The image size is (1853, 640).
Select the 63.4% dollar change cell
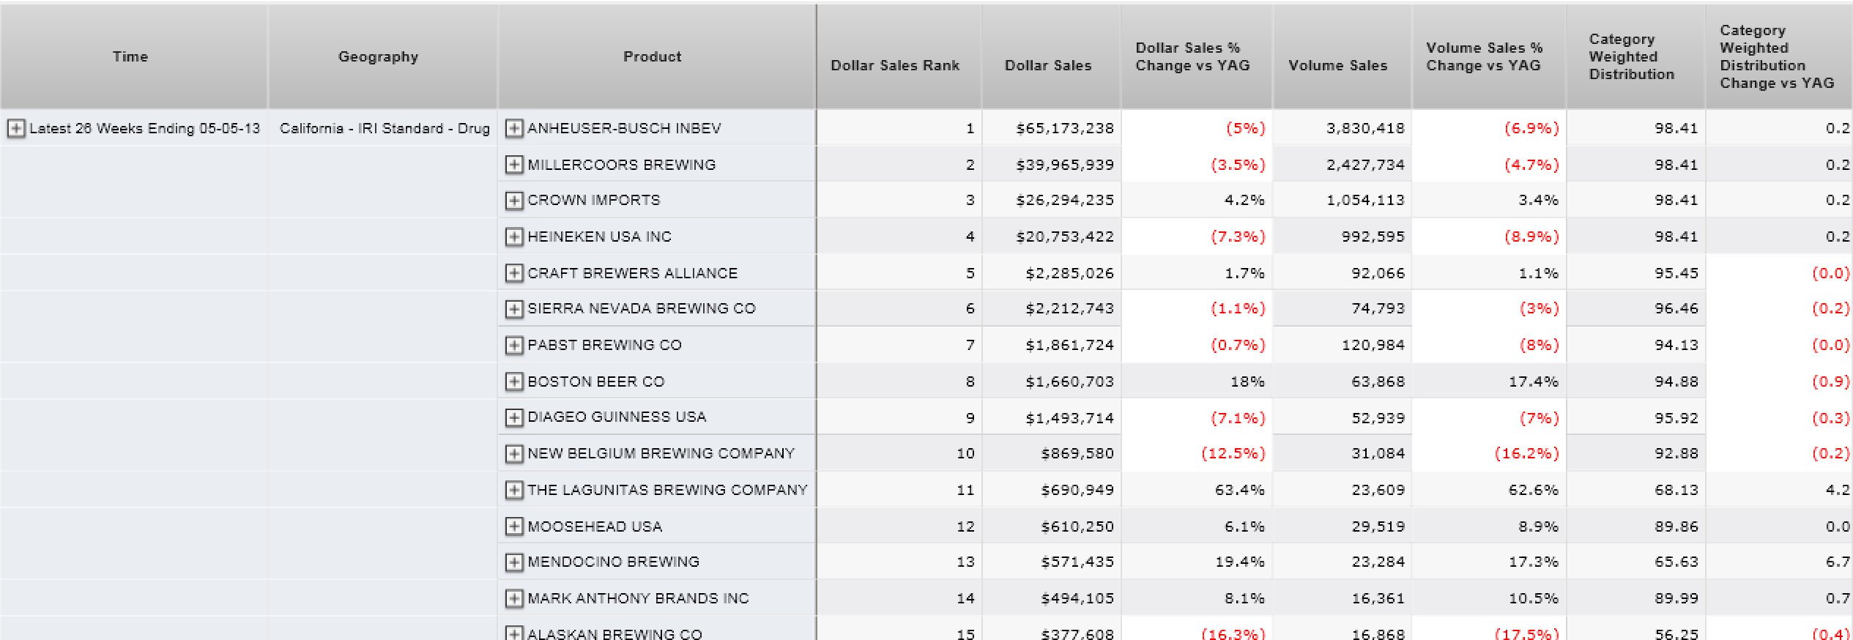pos(1197,490)
